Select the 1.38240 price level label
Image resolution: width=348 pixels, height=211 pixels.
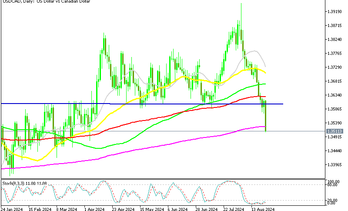click(x=335, y=40)
